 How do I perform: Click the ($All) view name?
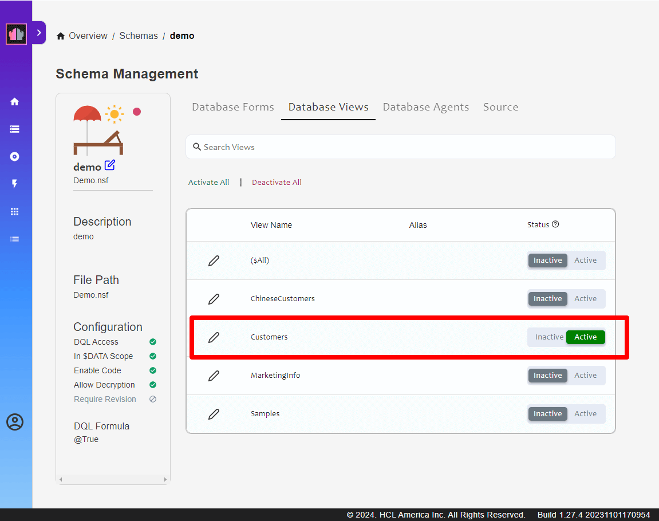pos(260,260)
